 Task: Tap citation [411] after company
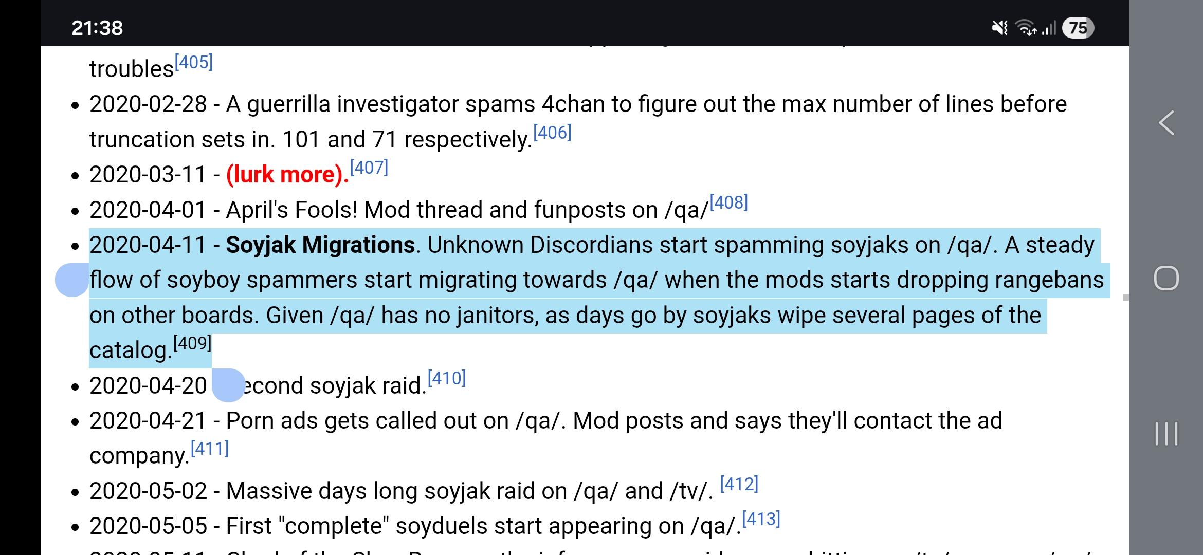(x=209, y=449)
